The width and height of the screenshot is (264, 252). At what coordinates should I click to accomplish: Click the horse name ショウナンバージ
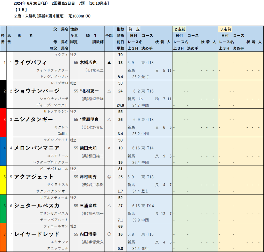[x=37, y=91]
